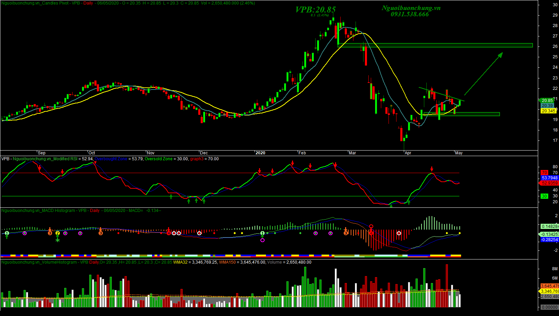This screenshot has width=559, height=316.
Task: Select the 0.148284 MACD value tag
Action: pos(550,227)
